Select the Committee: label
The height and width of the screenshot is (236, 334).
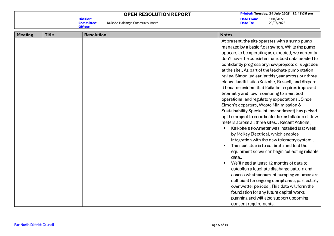(88, 23)
